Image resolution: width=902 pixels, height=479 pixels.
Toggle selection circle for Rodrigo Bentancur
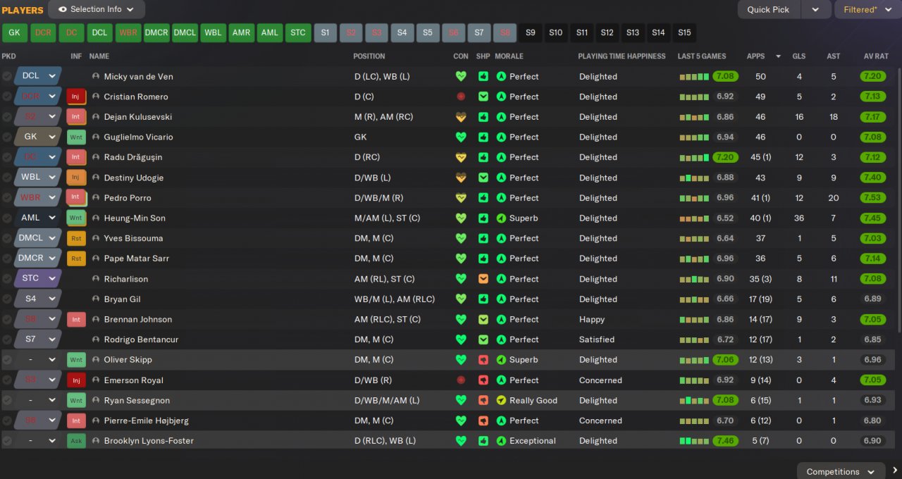click(7, 340)
